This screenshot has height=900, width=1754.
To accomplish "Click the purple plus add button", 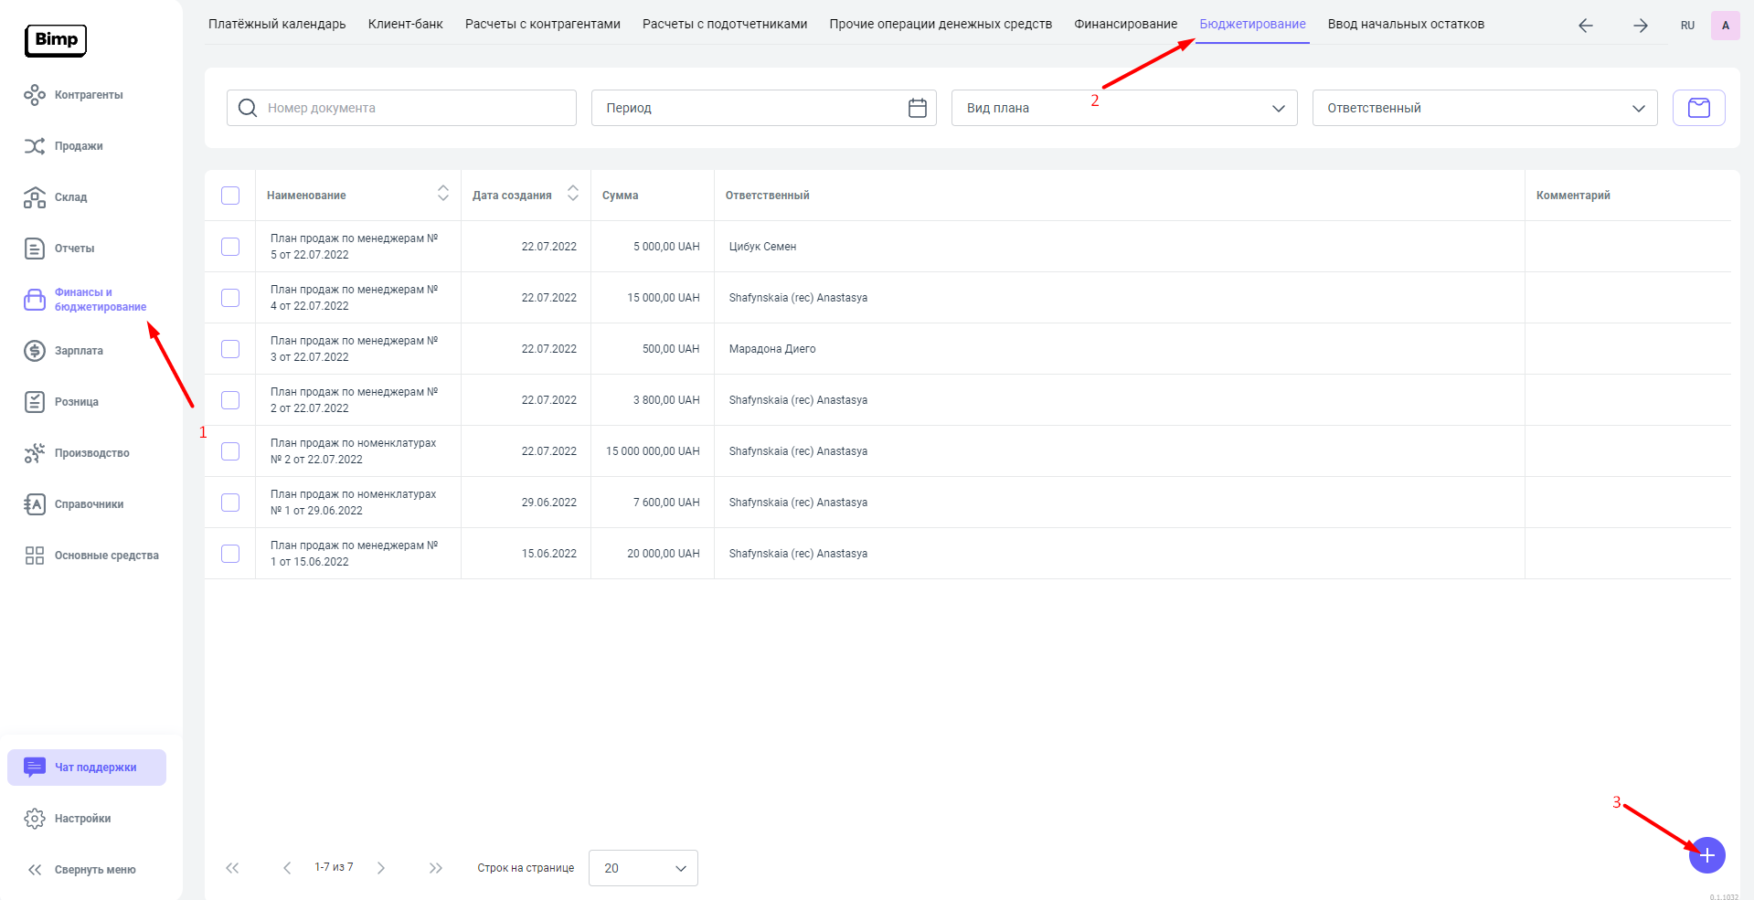I will [x=1706, y=855].
